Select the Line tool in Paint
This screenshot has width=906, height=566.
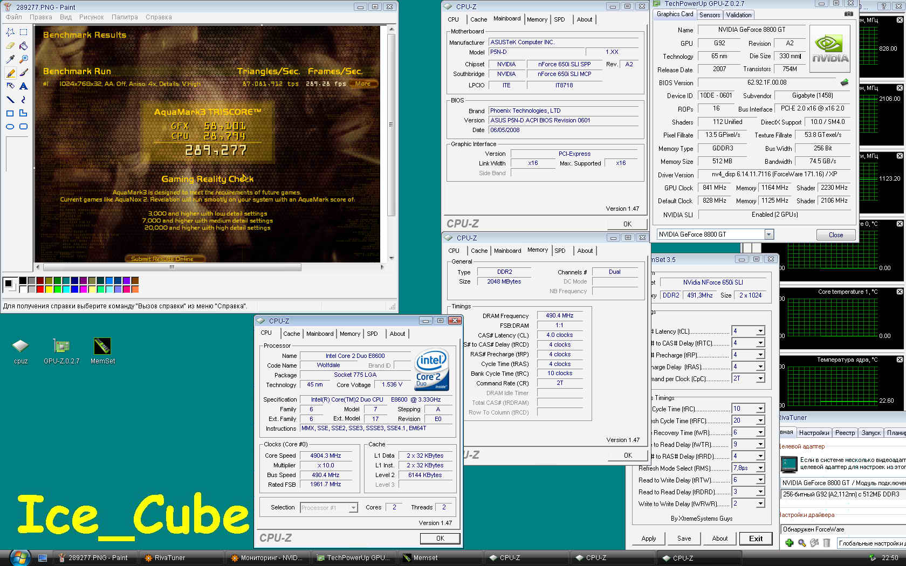click(x=10, y=99)
